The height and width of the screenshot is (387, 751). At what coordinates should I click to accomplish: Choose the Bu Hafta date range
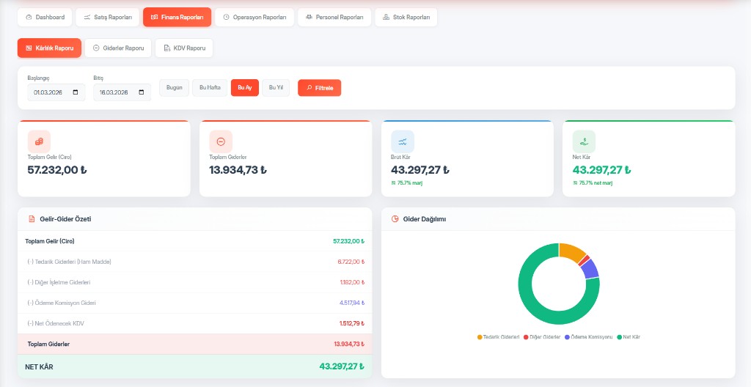[x=210, y=88]
